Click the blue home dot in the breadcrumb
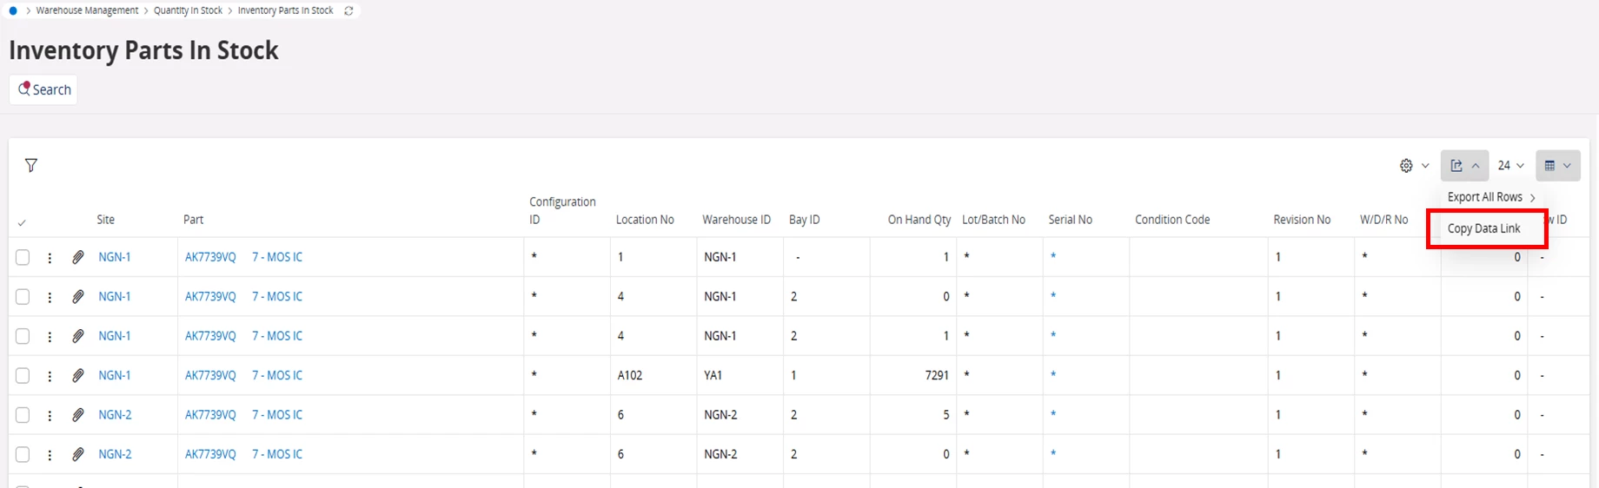Screen dimensions: 1599x488 click(13, 10)
